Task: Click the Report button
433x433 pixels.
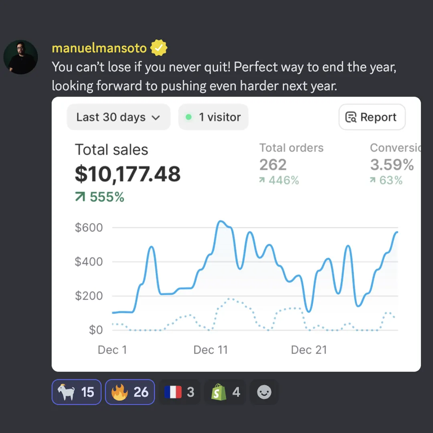Action: click(372, 117)
